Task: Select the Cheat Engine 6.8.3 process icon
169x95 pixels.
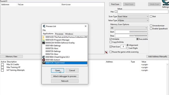Action: 44,57
